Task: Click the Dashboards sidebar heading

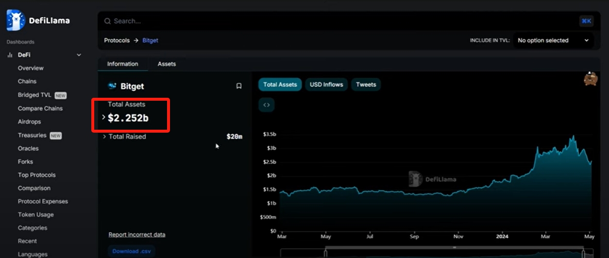Action: tap(20, 42)
